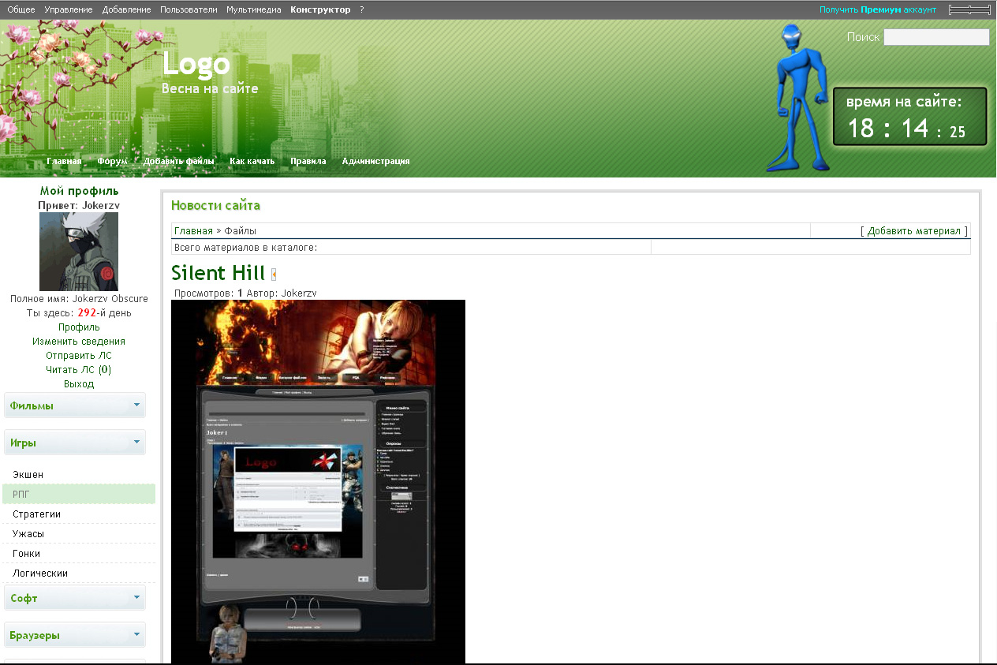
Task: Open the Мультимедиа admin menu
Action: point(253,9)
